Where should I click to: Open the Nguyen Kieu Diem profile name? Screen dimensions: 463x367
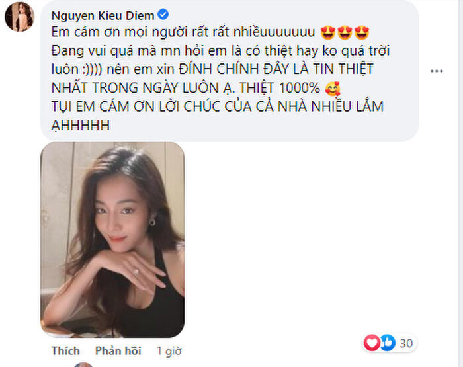103,15
